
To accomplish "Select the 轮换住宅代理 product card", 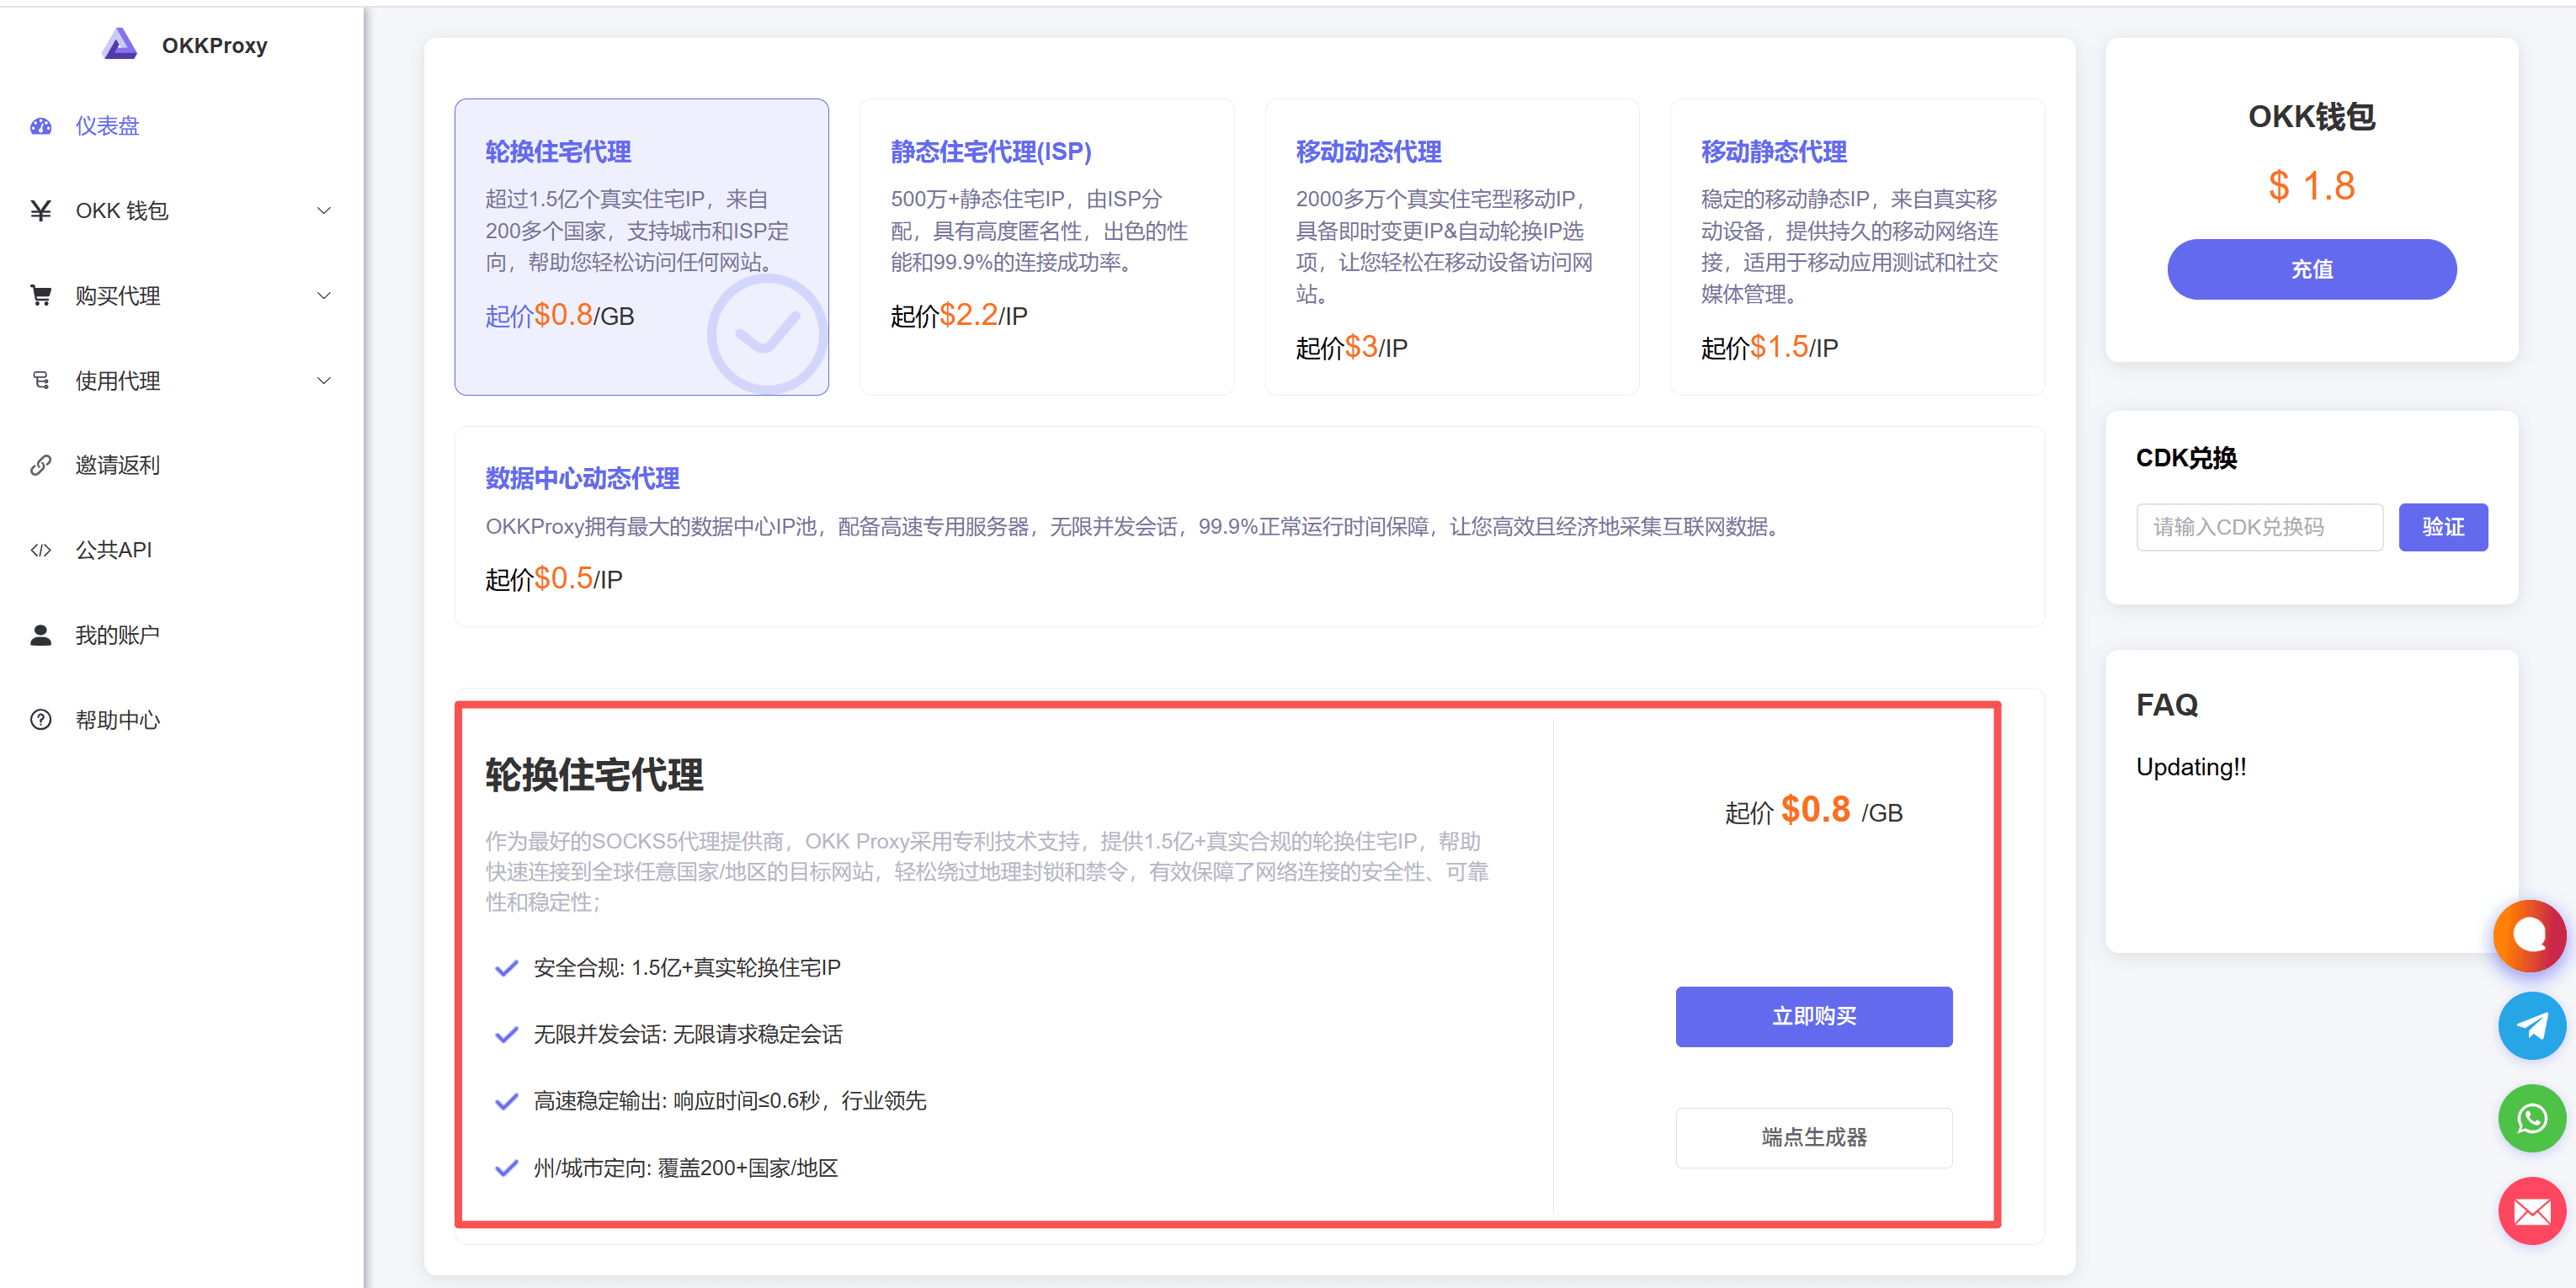I will coord(642,247).
